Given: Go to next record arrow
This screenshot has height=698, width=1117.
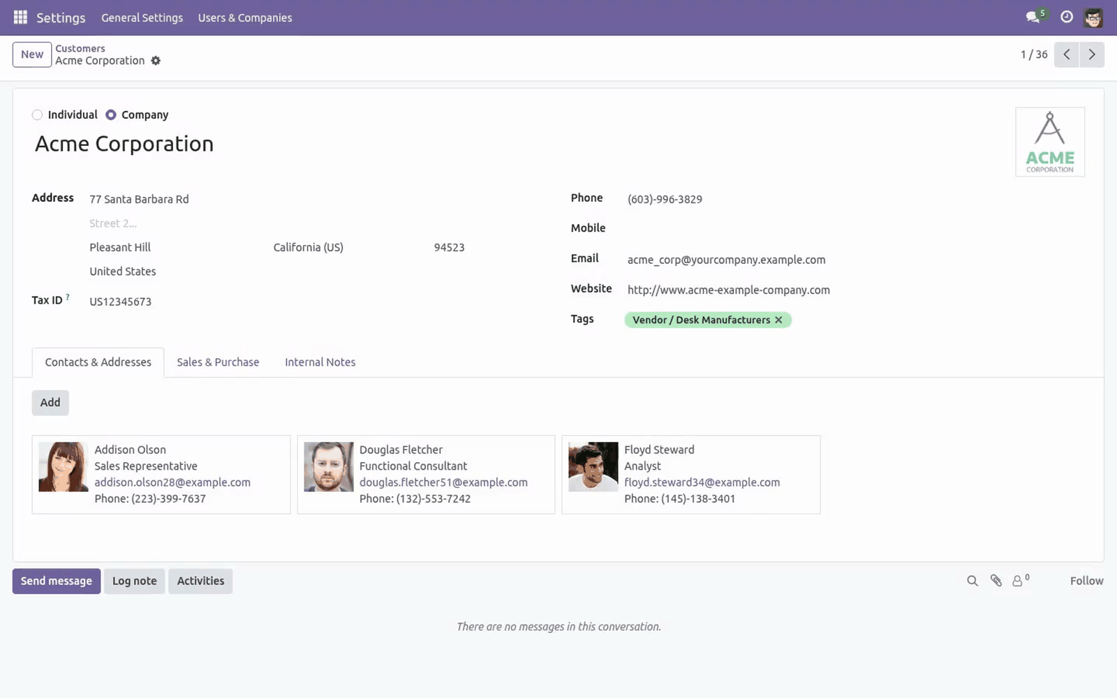Looking at the screenshot, I should pos(1092,54).
